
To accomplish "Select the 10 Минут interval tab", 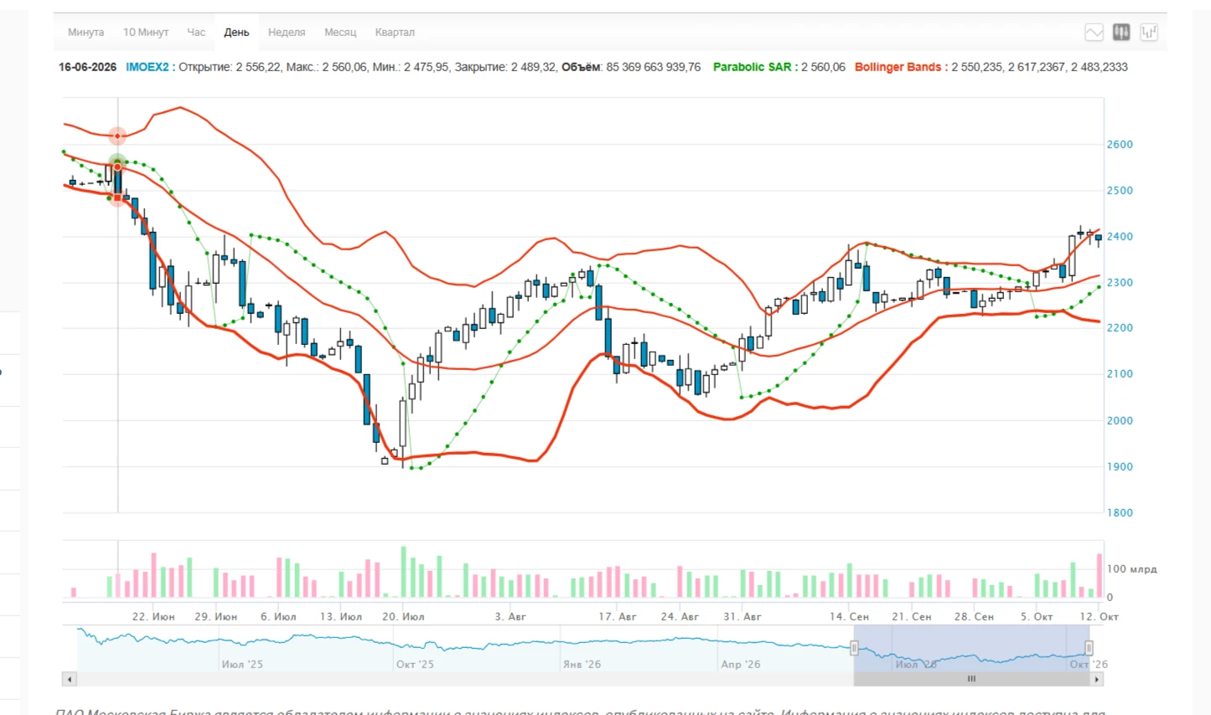I will point(146,33).
